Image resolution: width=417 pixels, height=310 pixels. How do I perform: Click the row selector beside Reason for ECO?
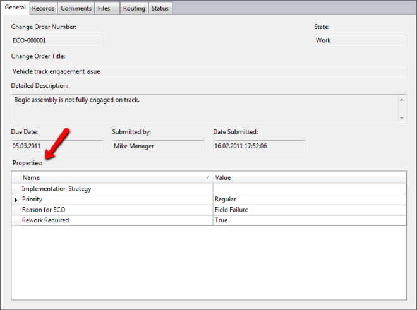16,210
